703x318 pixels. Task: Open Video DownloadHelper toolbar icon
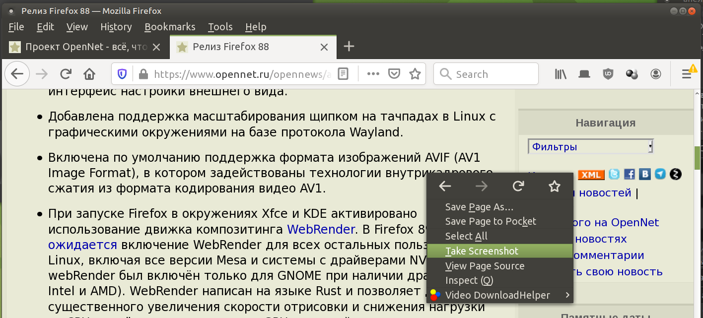[x=632, y=74]
